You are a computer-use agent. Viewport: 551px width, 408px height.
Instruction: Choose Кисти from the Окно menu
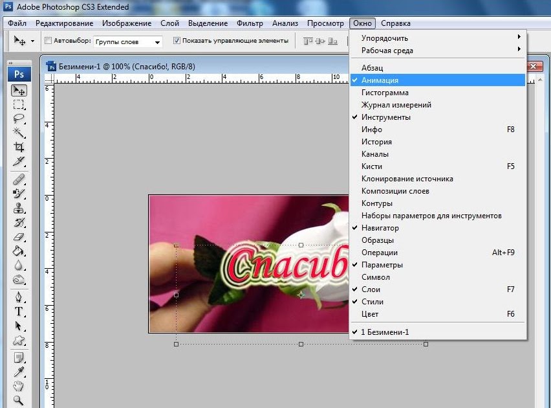click(x=438, y=166)
